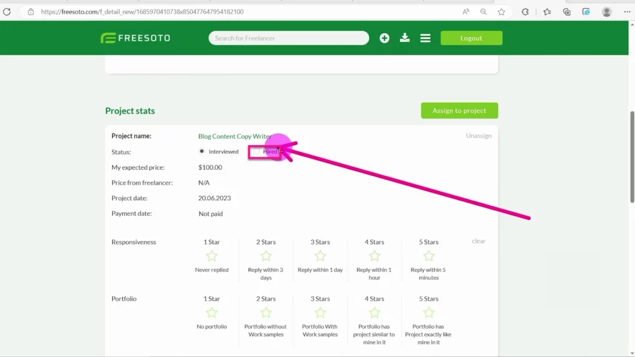Screen dimensions: 635x357
Task: Click the Price from freelancer N/A value
Action: [x=204, y=183]
